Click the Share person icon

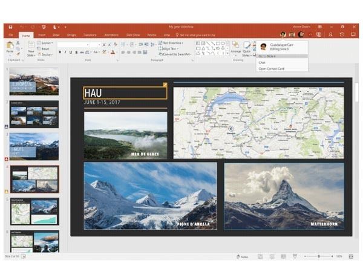tap(330, 34)
